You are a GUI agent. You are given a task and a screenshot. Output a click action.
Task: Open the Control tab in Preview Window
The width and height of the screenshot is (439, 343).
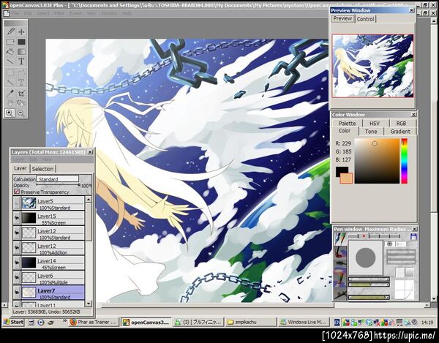click(365, 19)
